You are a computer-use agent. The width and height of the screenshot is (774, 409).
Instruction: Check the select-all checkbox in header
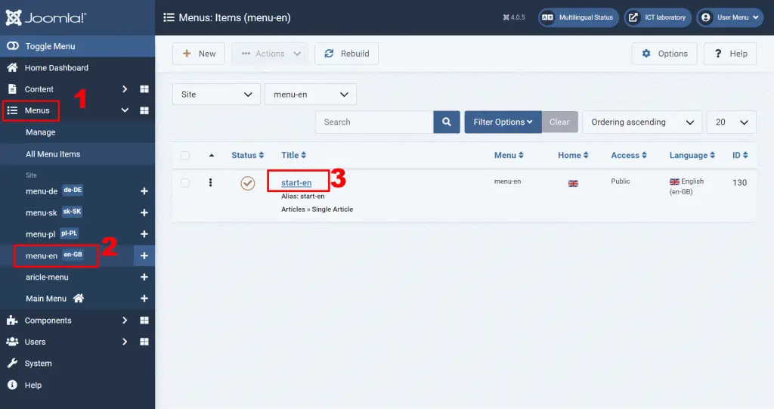click(185, 156)
